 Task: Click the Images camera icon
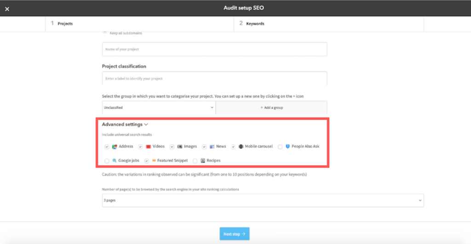point(180,147)
